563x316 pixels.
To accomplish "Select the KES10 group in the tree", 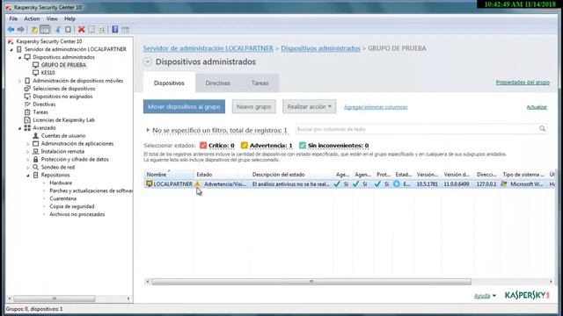I will (x=48, y=73).
